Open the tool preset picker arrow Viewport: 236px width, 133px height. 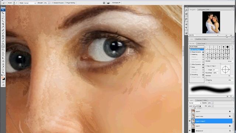[x=6, y=3]
